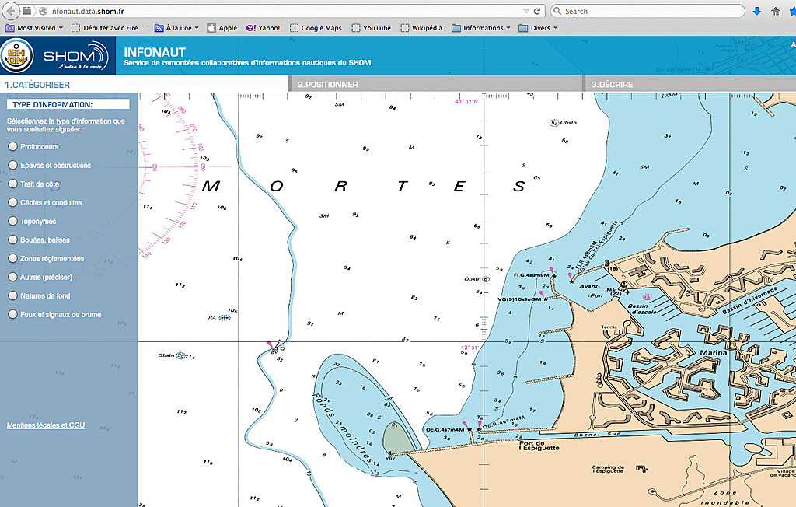Click the pink marina symbol in Bassin d'escale
This screenshot has width=796, height=507.
(646, 297)
